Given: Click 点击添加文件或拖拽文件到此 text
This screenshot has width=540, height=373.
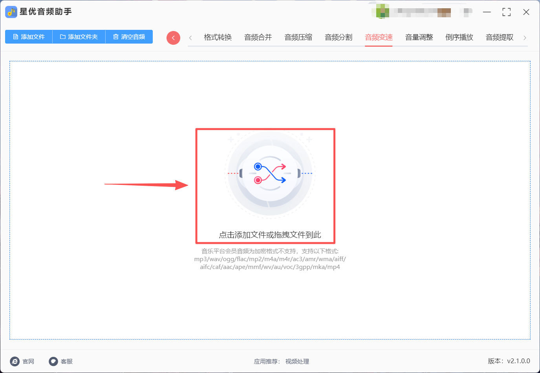Looking at the screenshot, I should pyautogui.click(x=270, y=235).
